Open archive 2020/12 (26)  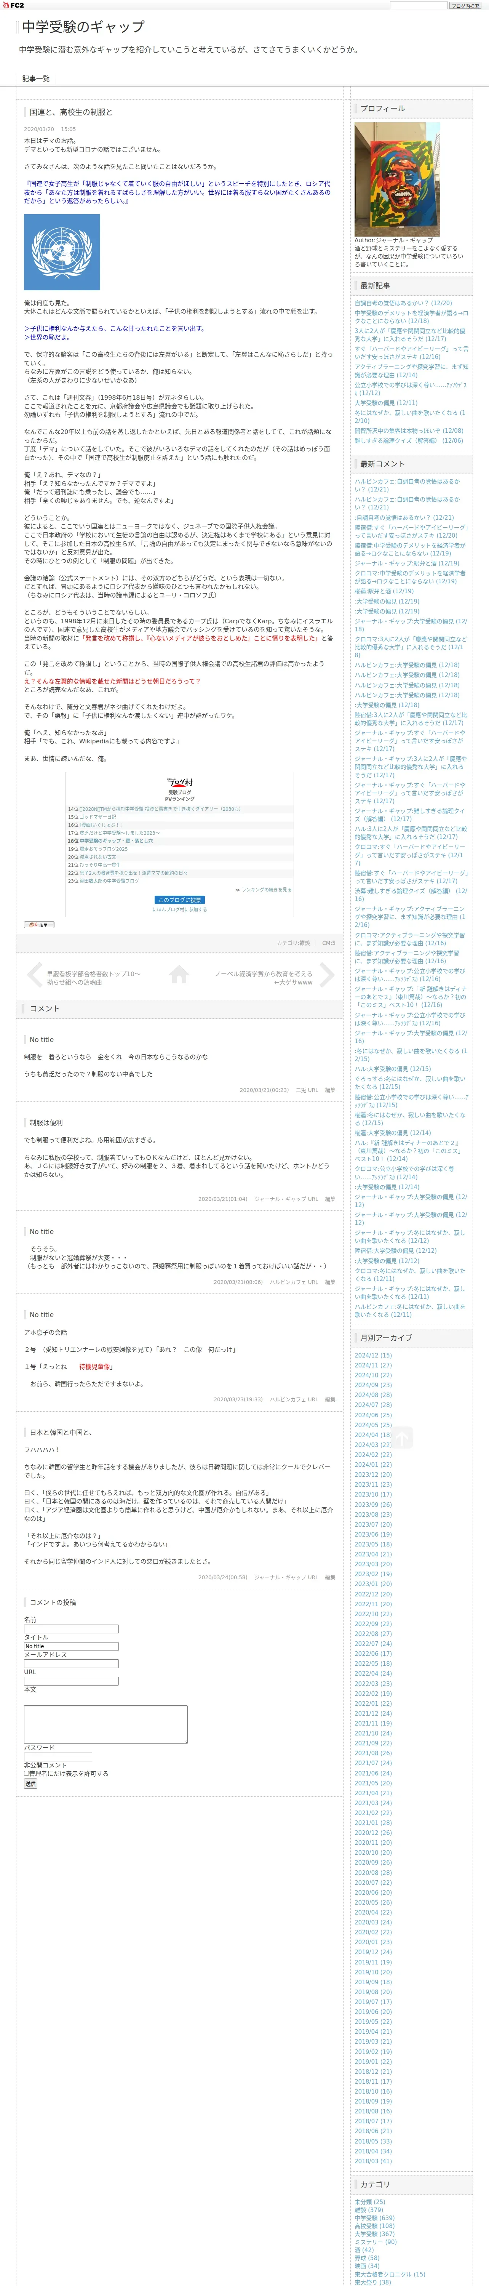click(373, 1833)
